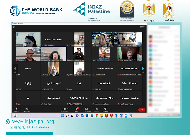190x135 pixels.
Task: Select the yellow-highlighted active speaker video
Action: (x=54, y=54)
